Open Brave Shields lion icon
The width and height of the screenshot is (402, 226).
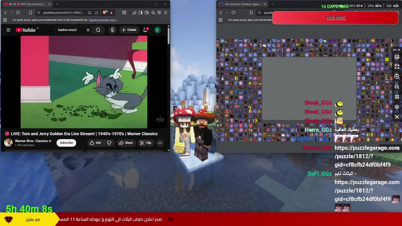[x=105, y=13]
